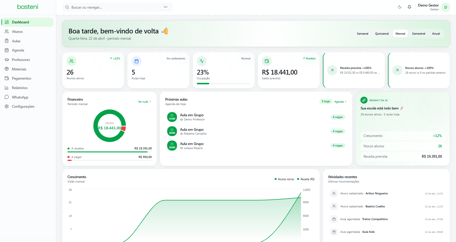Open Materiais page
This screenshot has height=242, width=456.
tap(28, 69)
